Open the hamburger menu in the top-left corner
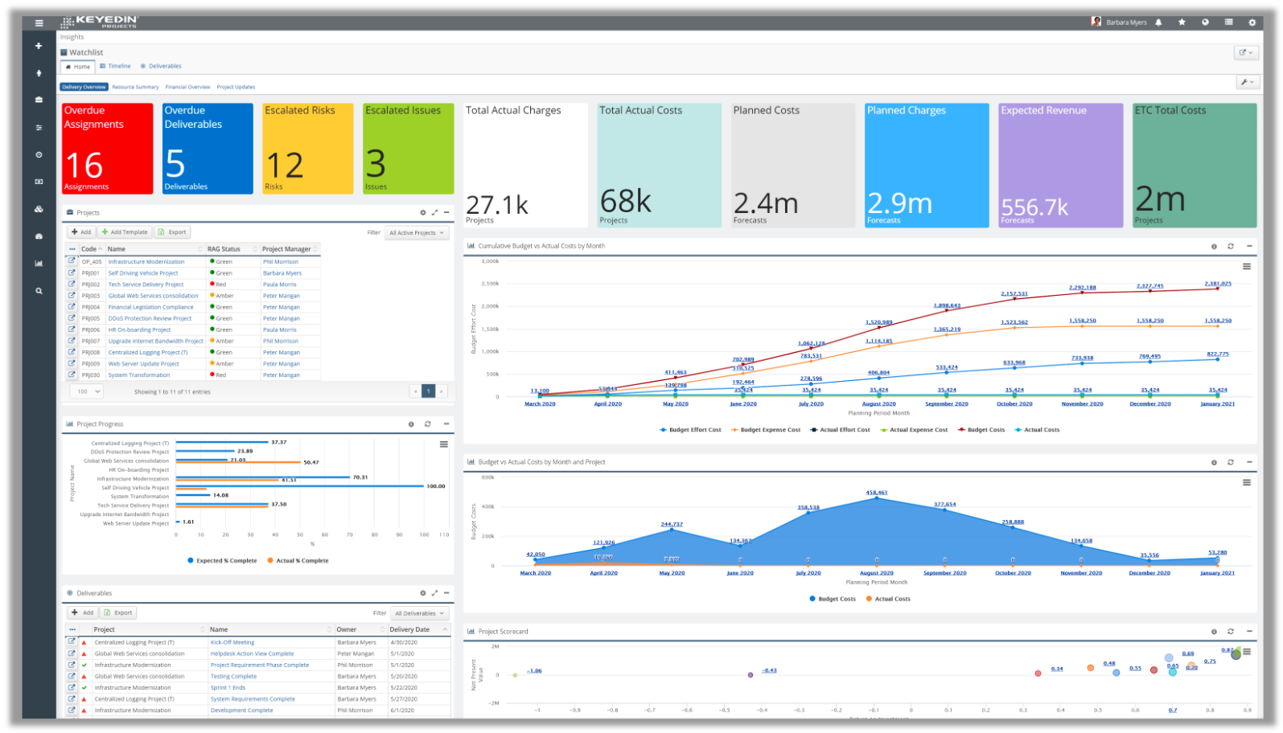 tap(39, 23)
